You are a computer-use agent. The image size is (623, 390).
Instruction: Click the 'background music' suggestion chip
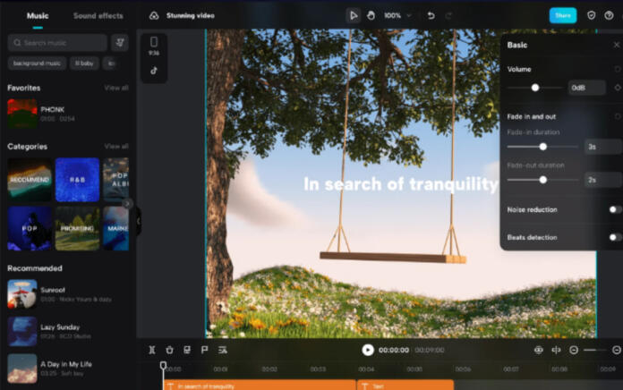coord(37,64)
